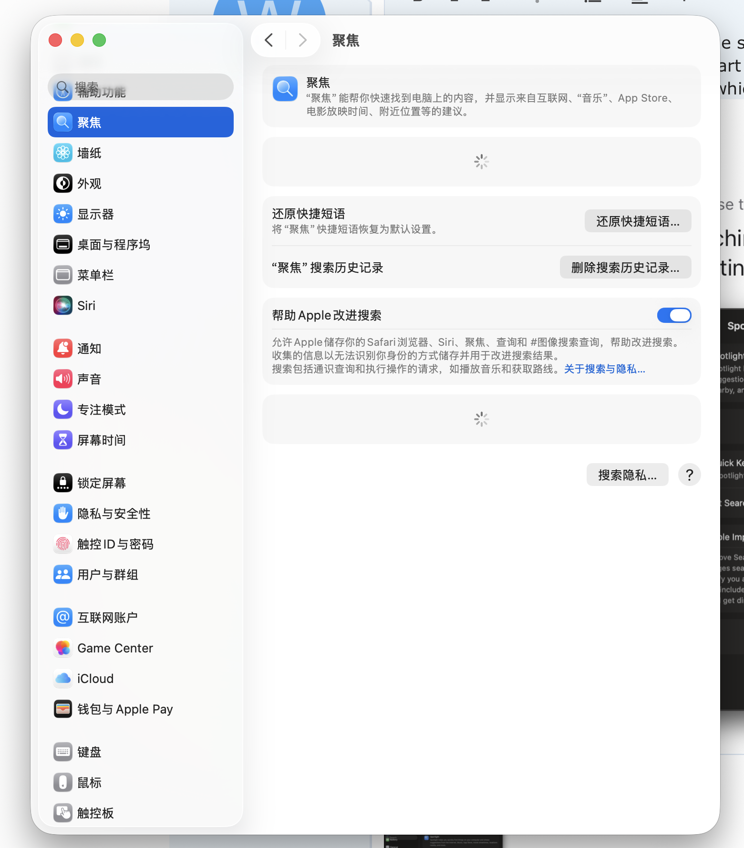The width and height of the screenshot is (744, 848).
Task: Open 用户与群组 users icon
Action: pos(63,575)
